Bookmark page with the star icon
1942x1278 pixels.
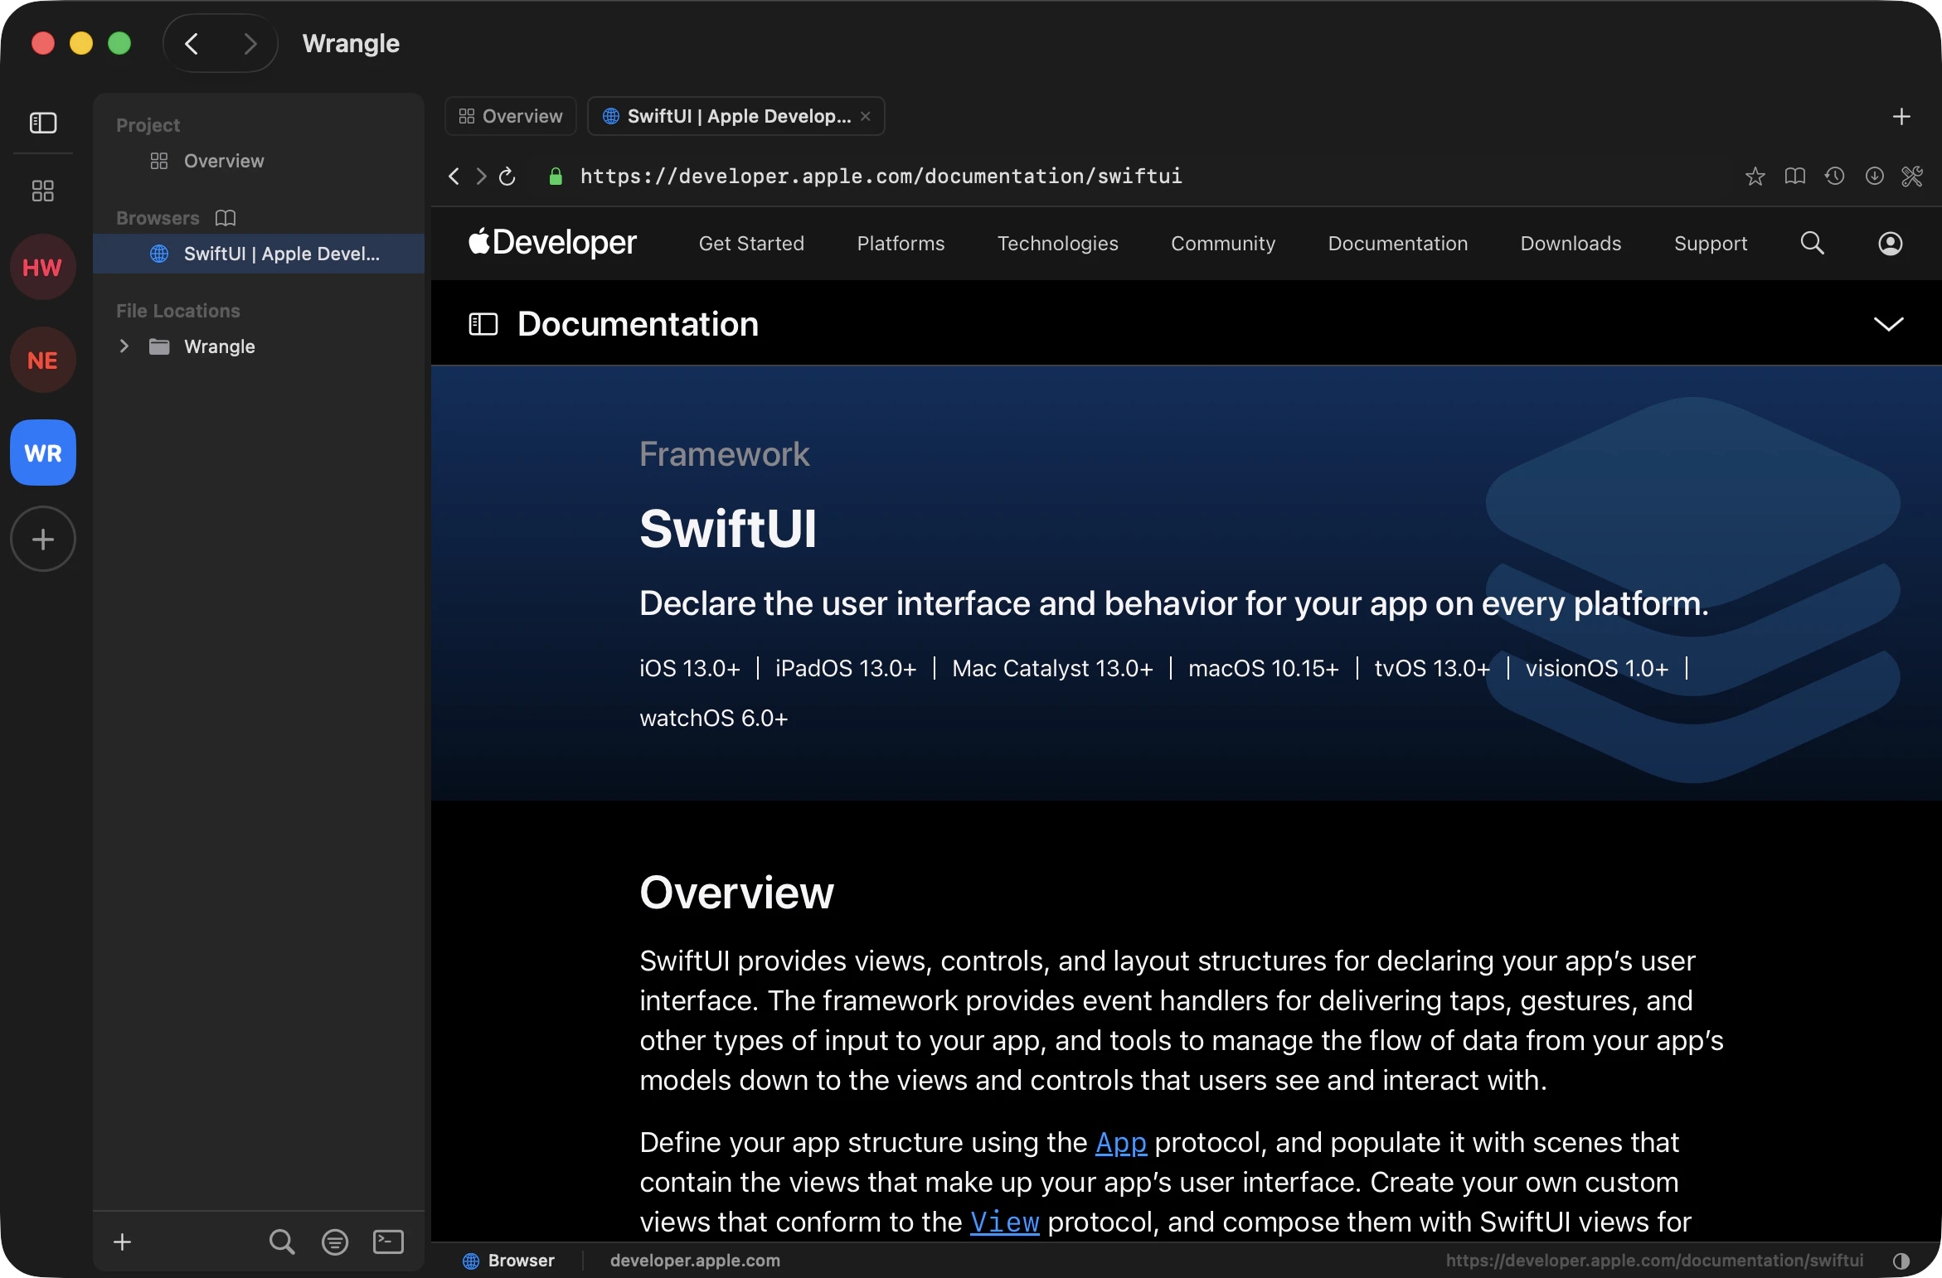[1755, 177]
